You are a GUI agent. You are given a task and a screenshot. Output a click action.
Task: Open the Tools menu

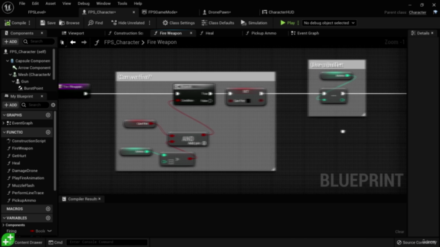click(x=122, y=3)
